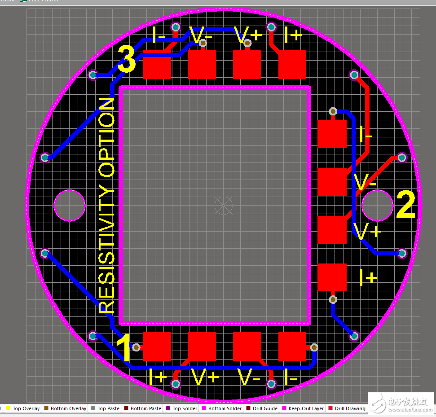Select red pad beside right-side I+ label
Screen dimensions: 436x417
pyautogui.click(x=332, y=277)
